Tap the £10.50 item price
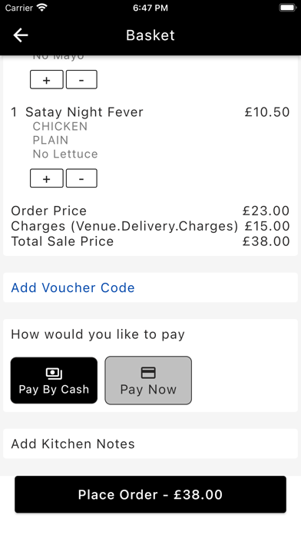This screenshot has height=535, width=301. coord(267,112)
